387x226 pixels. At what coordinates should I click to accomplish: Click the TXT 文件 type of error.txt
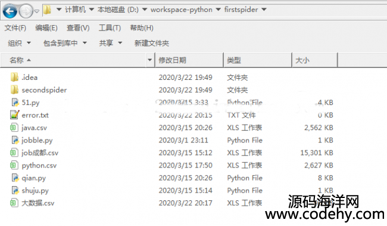(x=241, y=115)
